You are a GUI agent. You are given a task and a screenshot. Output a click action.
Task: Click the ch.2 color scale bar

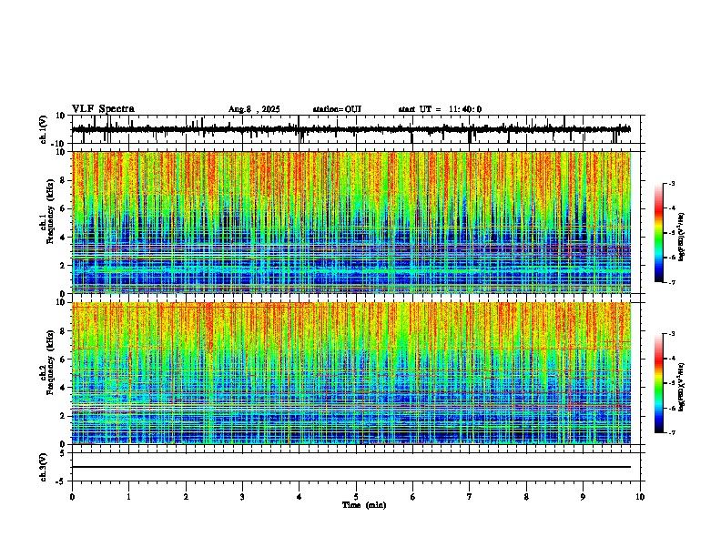(658, 383)
